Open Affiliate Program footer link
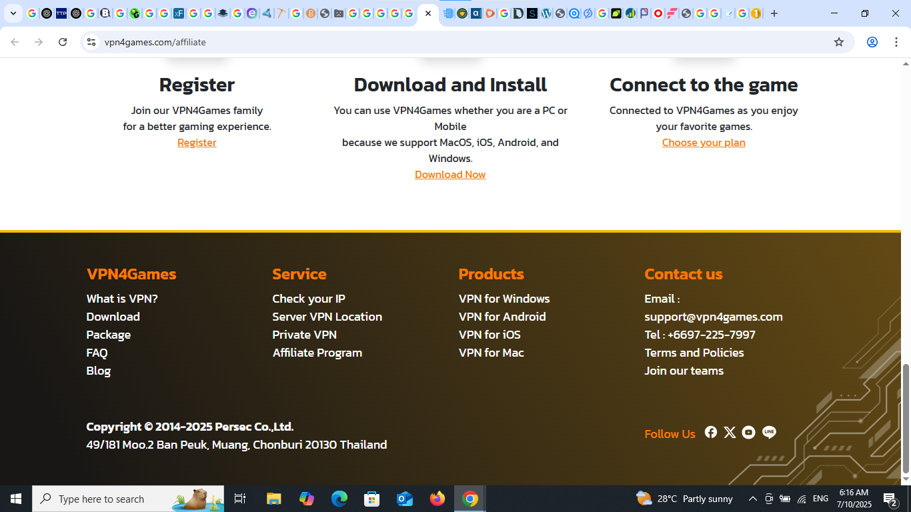 (x=317, y=353)
